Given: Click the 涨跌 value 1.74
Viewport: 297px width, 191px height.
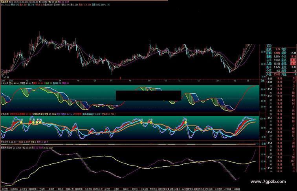Looking at the screenshot, I should [277, 49].
